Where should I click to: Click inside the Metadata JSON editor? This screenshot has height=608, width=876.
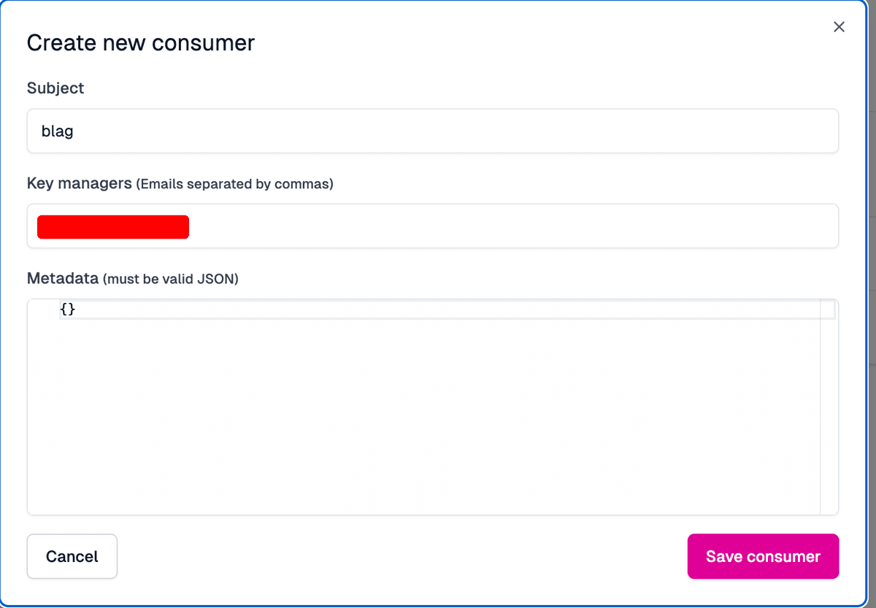[365, 401]
